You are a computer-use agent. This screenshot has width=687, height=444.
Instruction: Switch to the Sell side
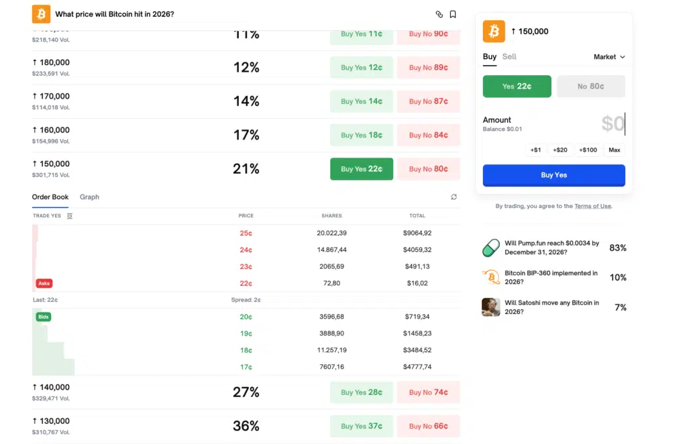(509, 57)
